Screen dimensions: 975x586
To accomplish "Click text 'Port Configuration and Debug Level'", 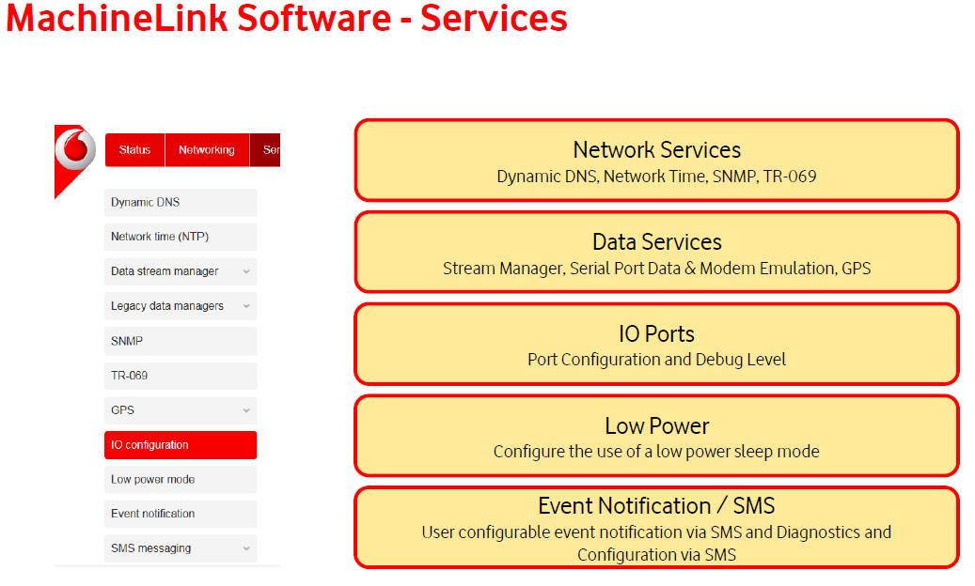I will click(656, 360).
